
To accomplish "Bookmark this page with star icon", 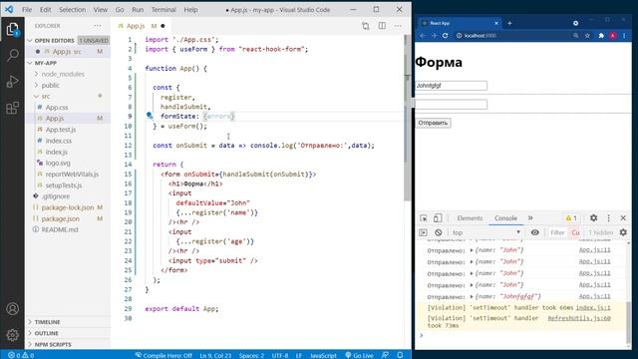I will click(x=587, y=36).
